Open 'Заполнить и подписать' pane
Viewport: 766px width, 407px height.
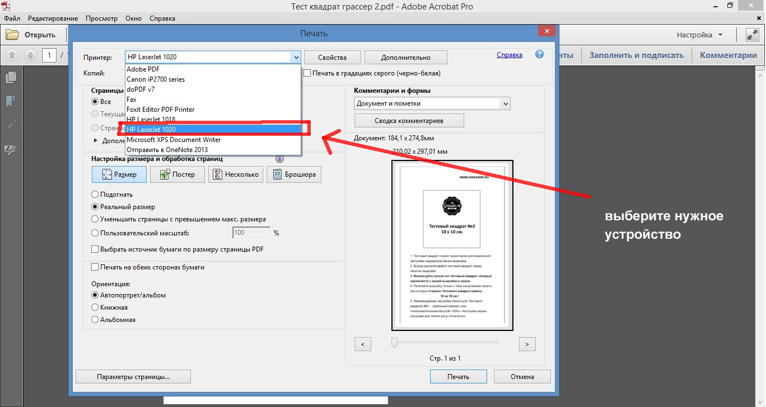pos(637,55)
